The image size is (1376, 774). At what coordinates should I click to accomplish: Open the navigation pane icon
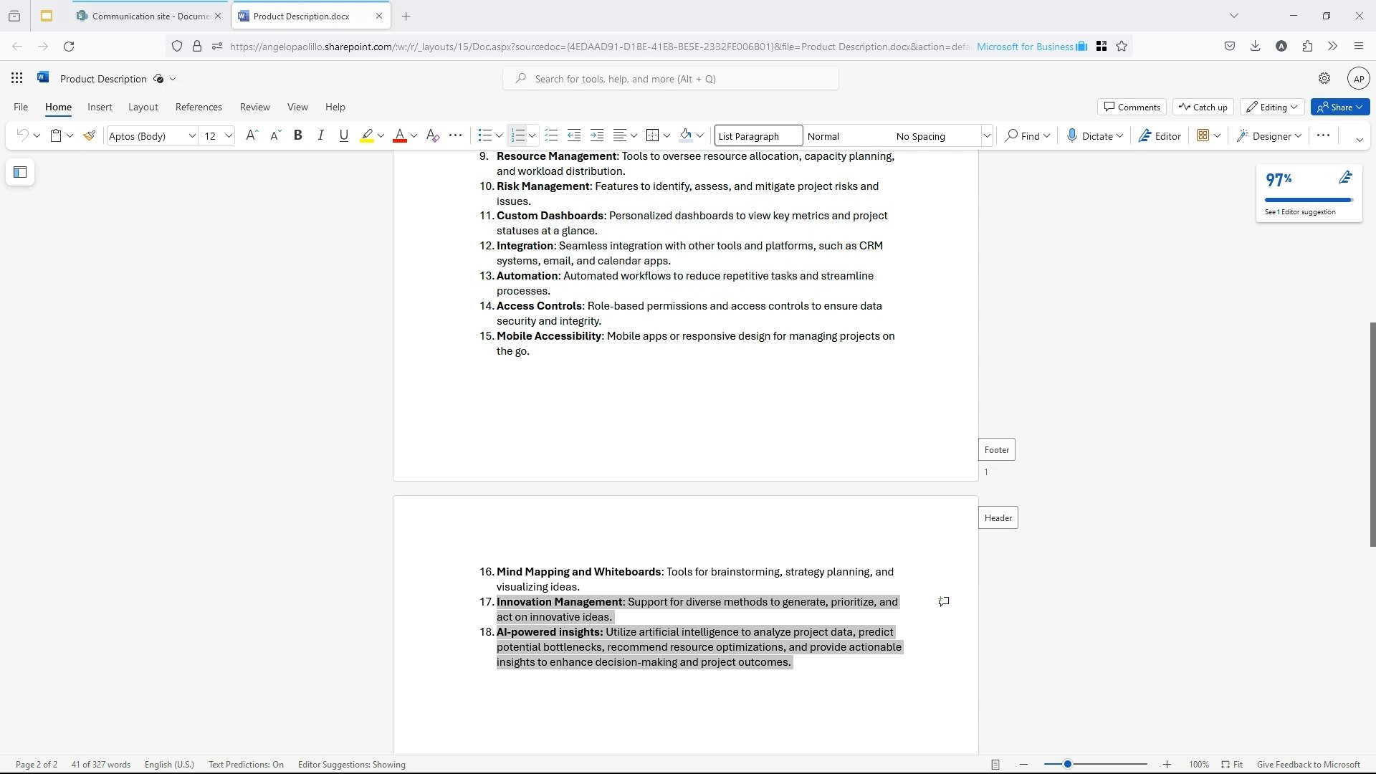20,172
